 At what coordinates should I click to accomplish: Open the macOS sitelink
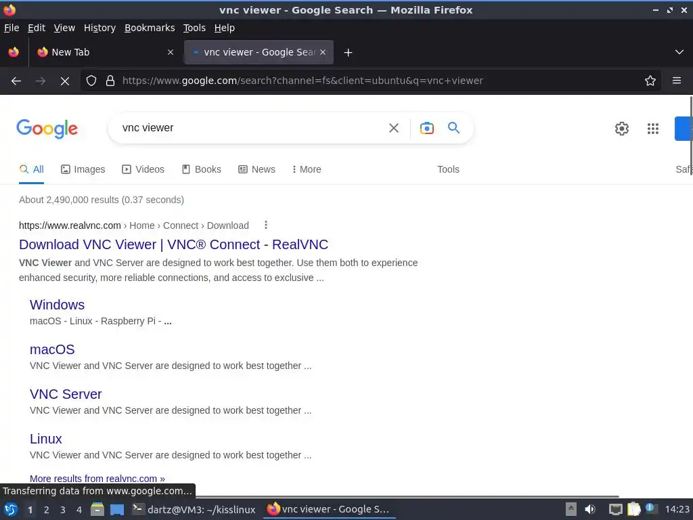click(x=52, y=349)
